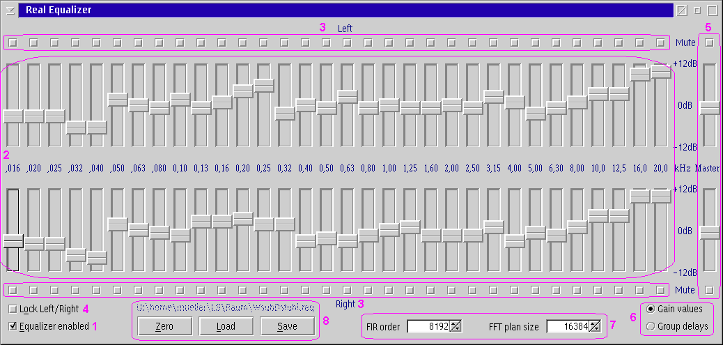The height and width of the screenshot is (345, 723).
Task: Toggle the bottom Master mute checkbox
Action: tap(709, 289)
